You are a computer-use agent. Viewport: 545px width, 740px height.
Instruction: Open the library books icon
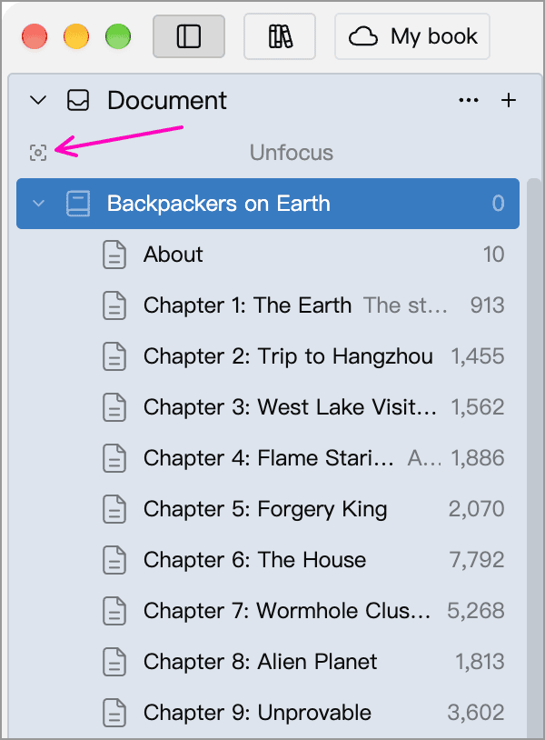pos(280,36)
